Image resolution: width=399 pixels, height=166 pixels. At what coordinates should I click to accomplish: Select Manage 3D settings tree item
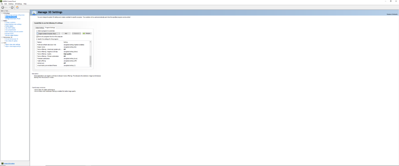coord(11,17)
